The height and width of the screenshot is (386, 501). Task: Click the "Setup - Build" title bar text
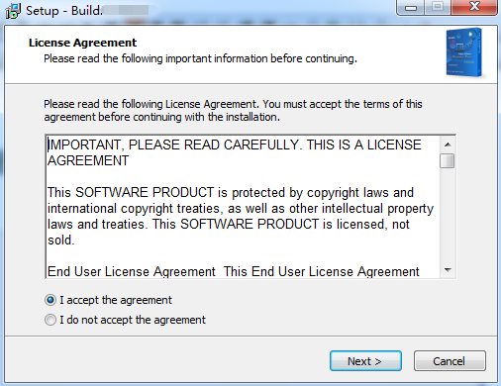[64, 11]
